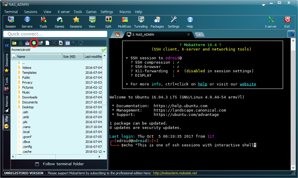Collapse the sidebar with double arrows

click(7, 46)
